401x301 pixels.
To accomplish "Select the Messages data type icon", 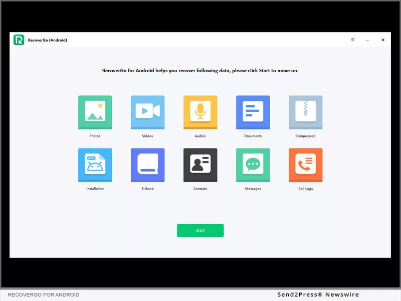I will [x=253, y=166].
